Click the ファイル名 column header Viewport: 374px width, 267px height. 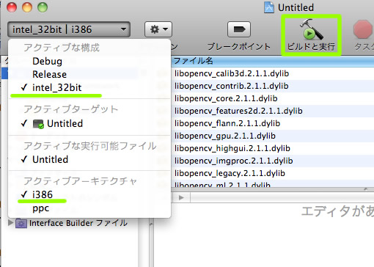(x=273, y=61)
